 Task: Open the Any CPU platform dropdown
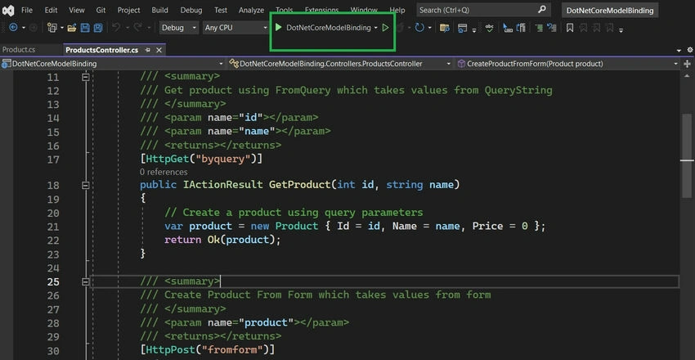coord(236,28)
